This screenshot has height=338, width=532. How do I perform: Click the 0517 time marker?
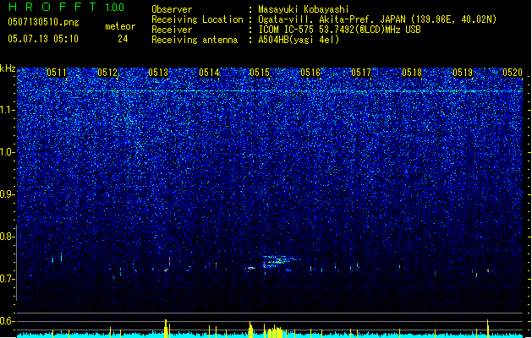click(361, 73)
